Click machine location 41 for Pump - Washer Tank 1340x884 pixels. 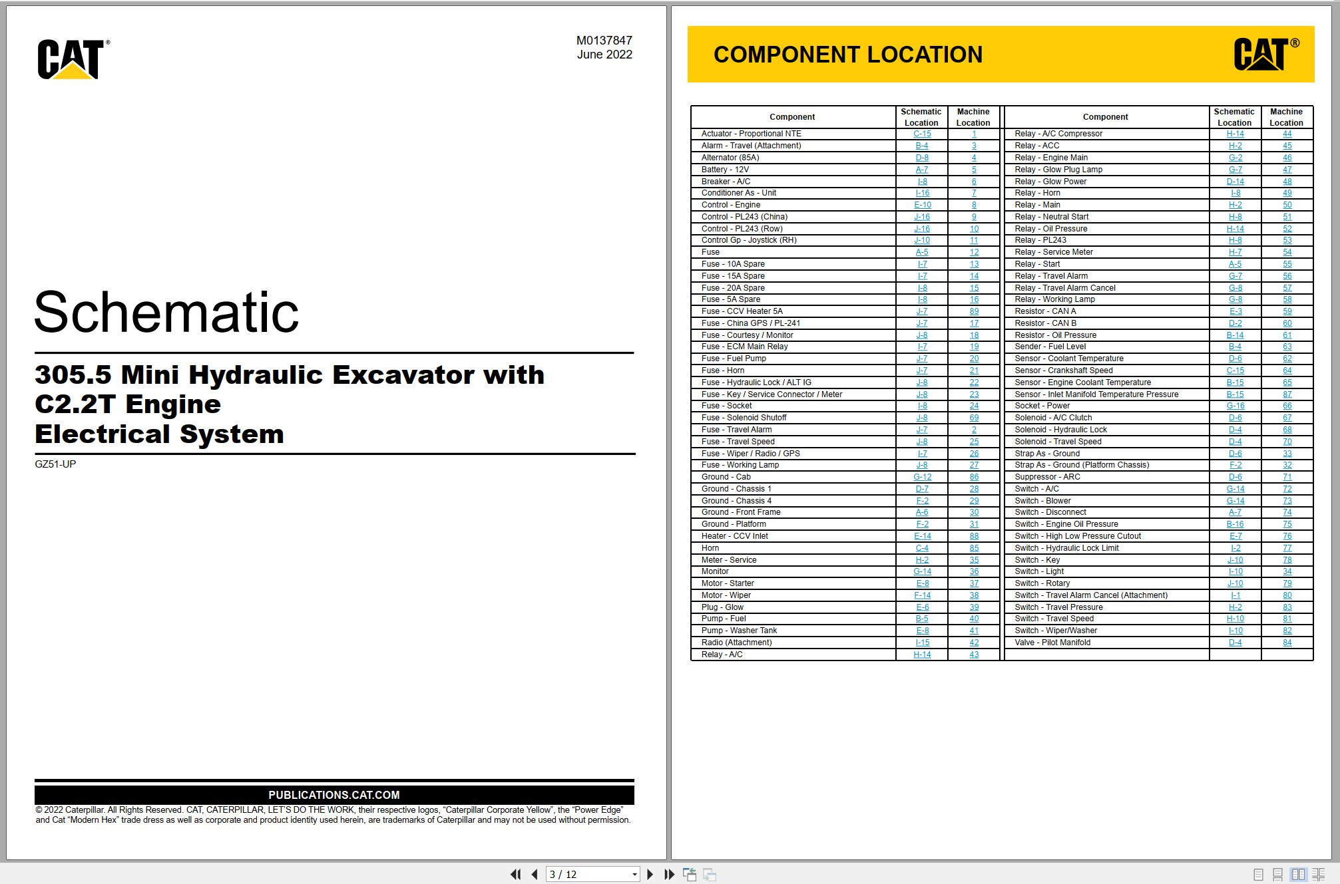click(x=974, y=631)
